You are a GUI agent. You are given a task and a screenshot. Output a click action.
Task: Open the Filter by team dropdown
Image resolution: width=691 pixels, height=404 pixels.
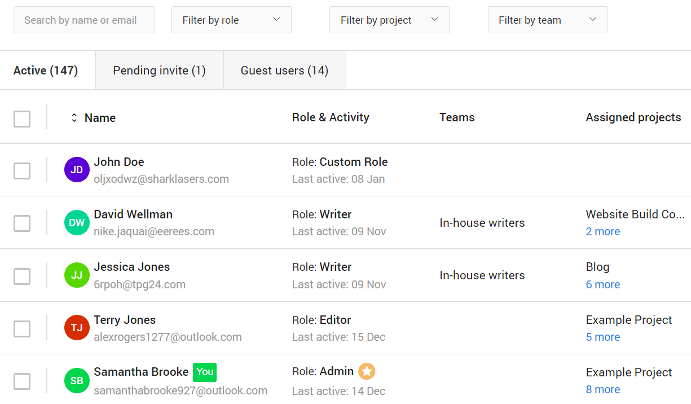(x=547, y=20)
